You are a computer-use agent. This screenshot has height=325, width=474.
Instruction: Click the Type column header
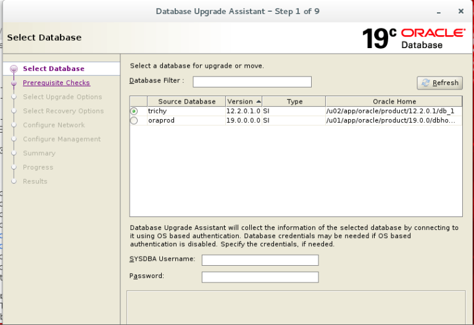point(294,102)
